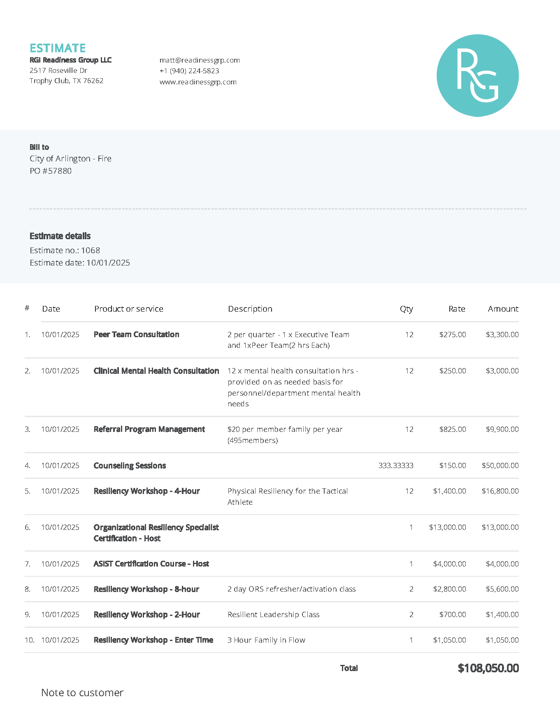
Task: Click the ESTIMATE heading
Action: (58, 48)
